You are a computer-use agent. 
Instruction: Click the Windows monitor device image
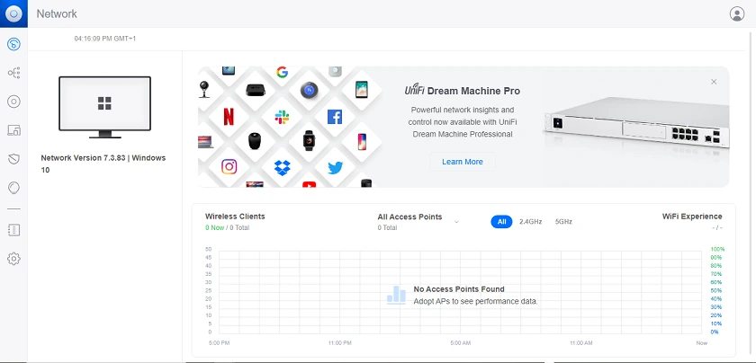pyautogui.click(x=104, y=107)
